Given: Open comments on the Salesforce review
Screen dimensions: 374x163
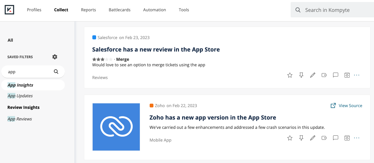Looking at the screenshot, I should (335, 75).
